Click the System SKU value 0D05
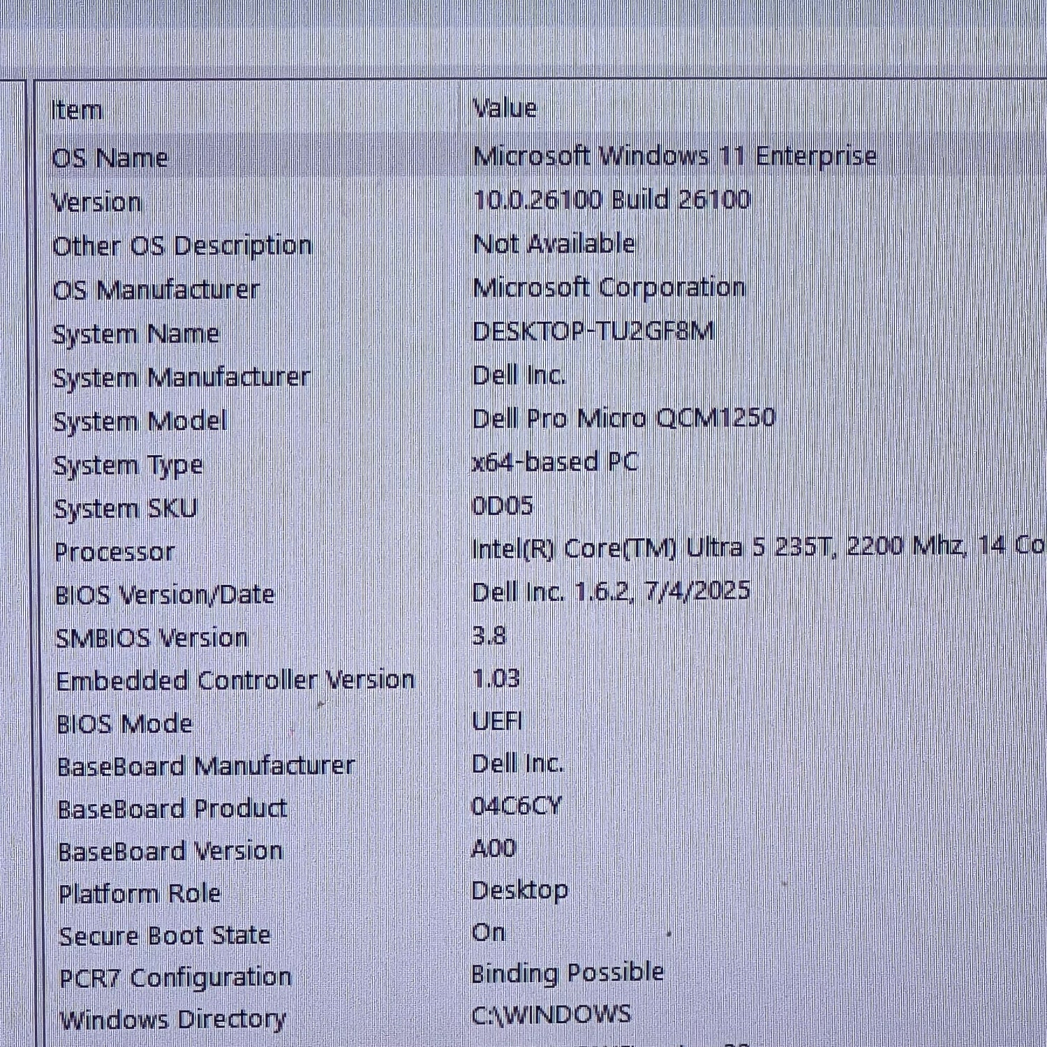The height and width of the screenshot is (1047, 1047). [x=503, y=505]
